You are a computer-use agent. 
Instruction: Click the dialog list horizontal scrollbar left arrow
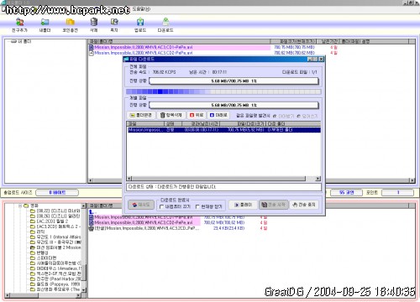pos(129,179)
